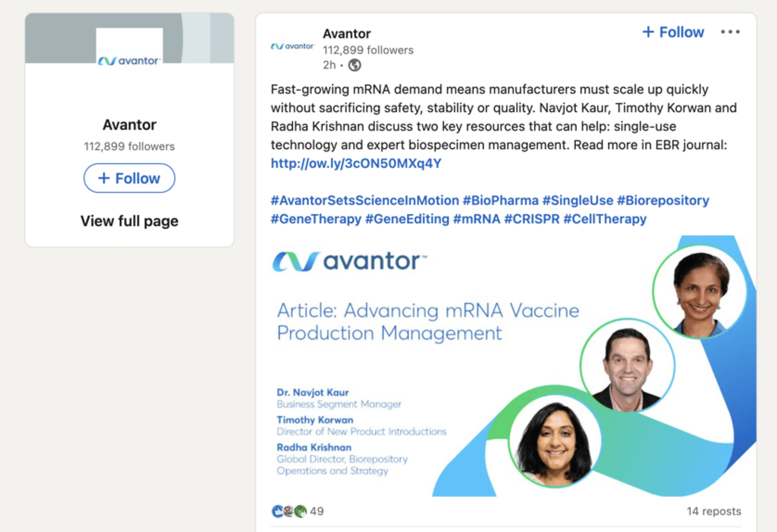Viewport: 777px width, 532px height.
Task: Click the Timothy Korwan name text
Action: (x=315, y=420)
